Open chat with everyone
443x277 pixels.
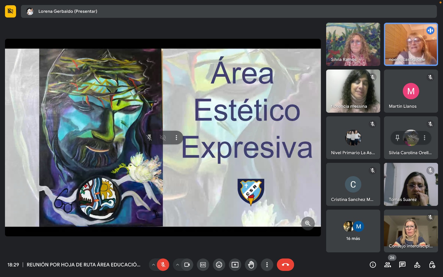click(402, 265)
